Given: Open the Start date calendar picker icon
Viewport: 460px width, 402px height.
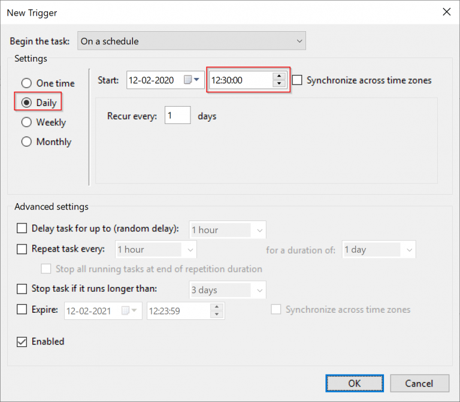Looking at the screenshot, I should pos(192,80).
